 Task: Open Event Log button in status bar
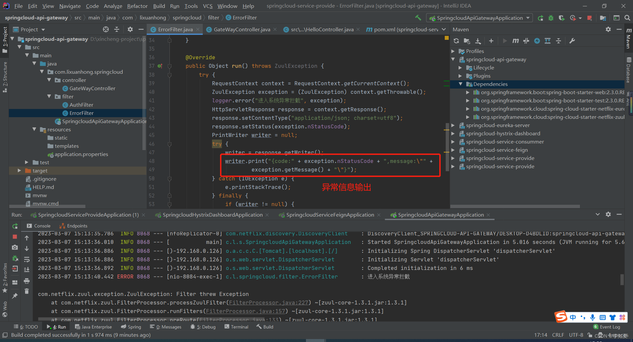point(607,327)
